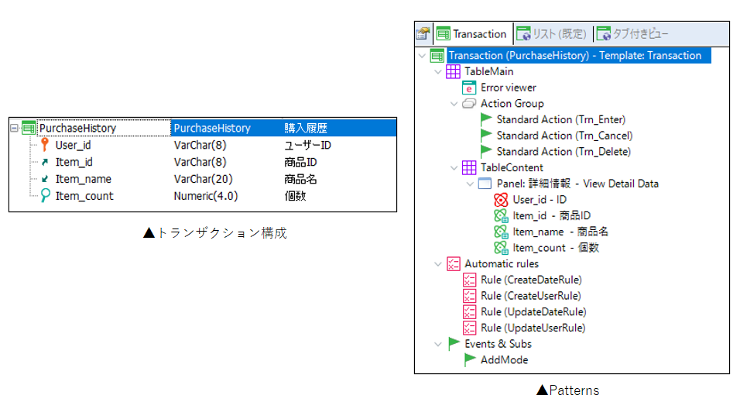Click the Error viewer icon
Image resolution: width=740 pixels, height=402 pixels.
[469, 88]
